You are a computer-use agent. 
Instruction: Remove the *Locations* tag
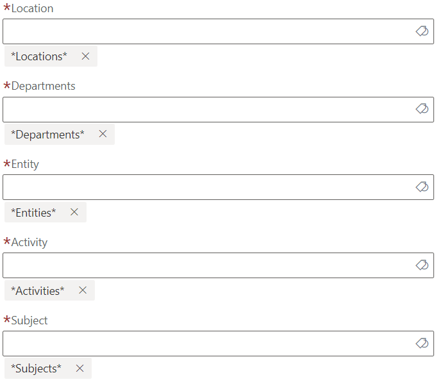pos(85,56)
